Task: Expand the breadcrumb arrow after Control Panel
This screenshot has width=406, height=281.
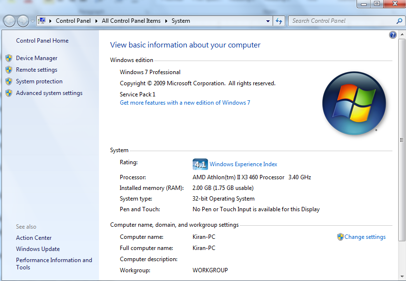Action: pos(96,20)
